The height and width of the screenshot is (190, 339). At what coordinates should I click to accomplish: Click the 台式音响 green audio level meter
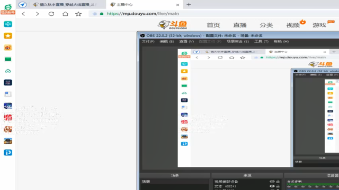point(313,185)
